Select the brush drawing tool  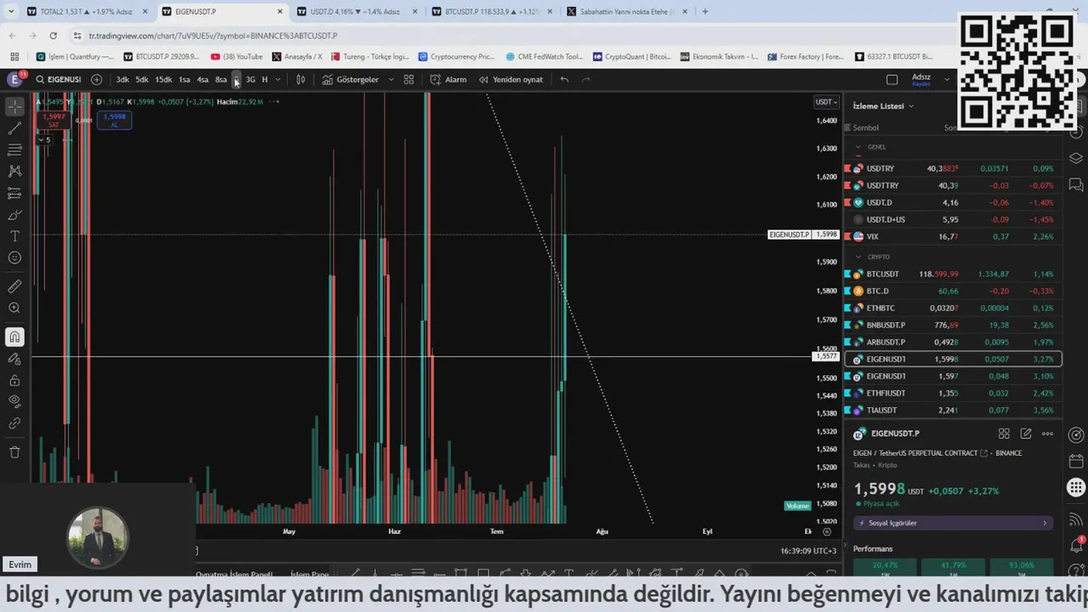tap(14, 215)
